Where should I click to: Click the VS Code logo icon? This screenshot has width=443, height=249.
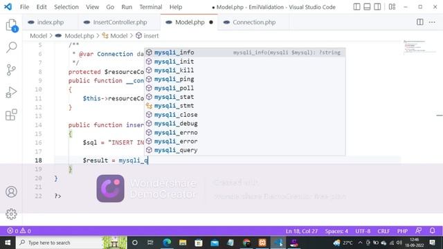(8, 7)
